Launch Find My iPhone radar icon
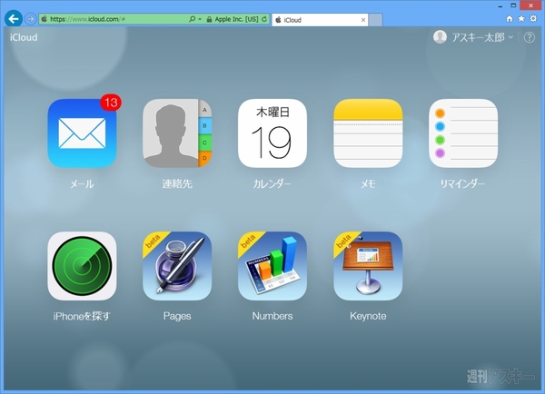The width and height of the screenshot is (545, 394). click(82, 266)
